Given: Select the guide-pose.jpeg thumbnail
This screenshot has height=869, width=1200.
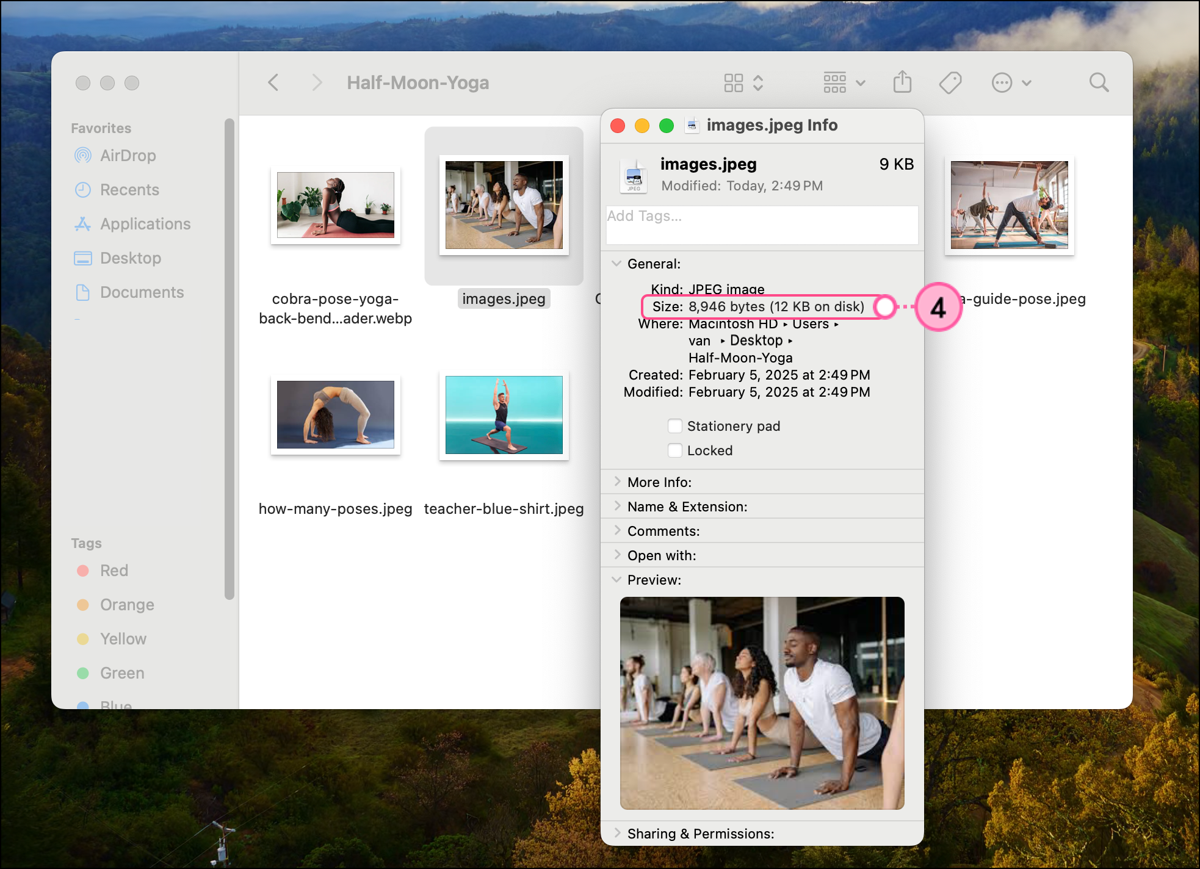Looking at the screenshot, I should (x=1010, y=205).
